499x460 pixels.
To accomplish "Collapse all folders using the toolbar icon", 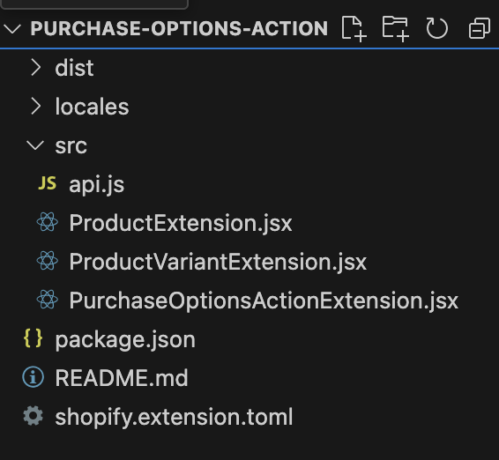I will (x=479, y=28).
